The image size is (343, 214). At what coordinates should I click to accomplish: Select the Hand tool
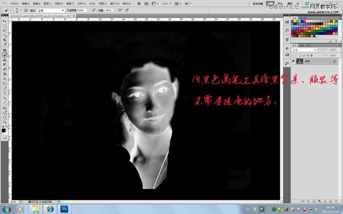4,118
